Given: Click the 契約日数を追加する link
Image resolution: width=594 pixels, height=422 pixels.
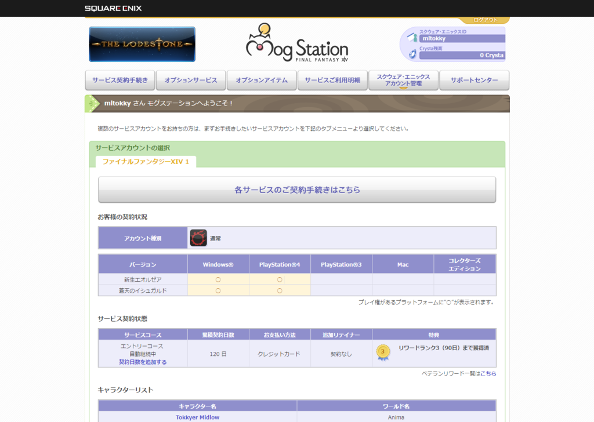Looking at the screenshot, I should click(x=143, y=362).
